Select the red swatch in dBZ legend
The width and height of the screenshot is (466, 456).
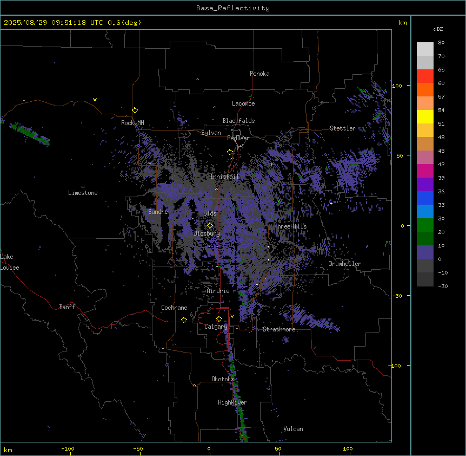click(425, 76)
